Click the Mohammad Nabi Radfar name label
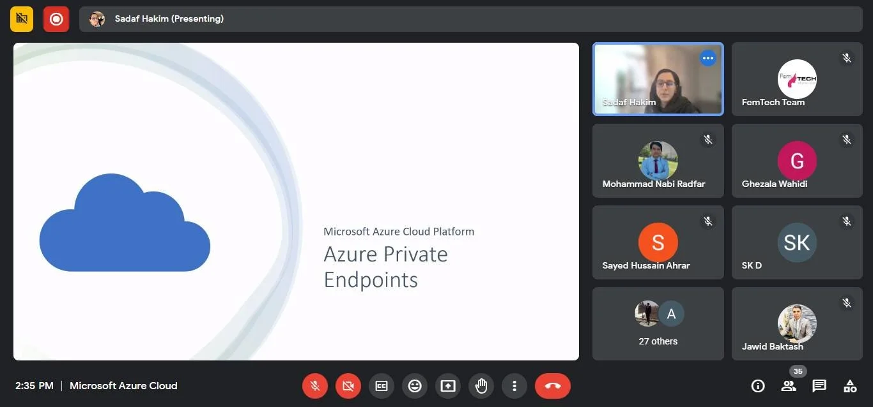Screen dimensions: 873x407 point(654,184)
